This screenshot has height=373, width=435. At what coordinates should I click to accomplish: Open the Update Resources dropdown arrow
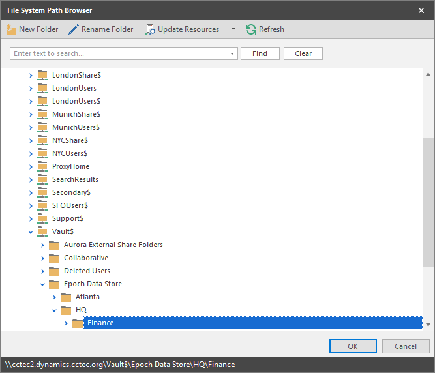pos(233,29)
